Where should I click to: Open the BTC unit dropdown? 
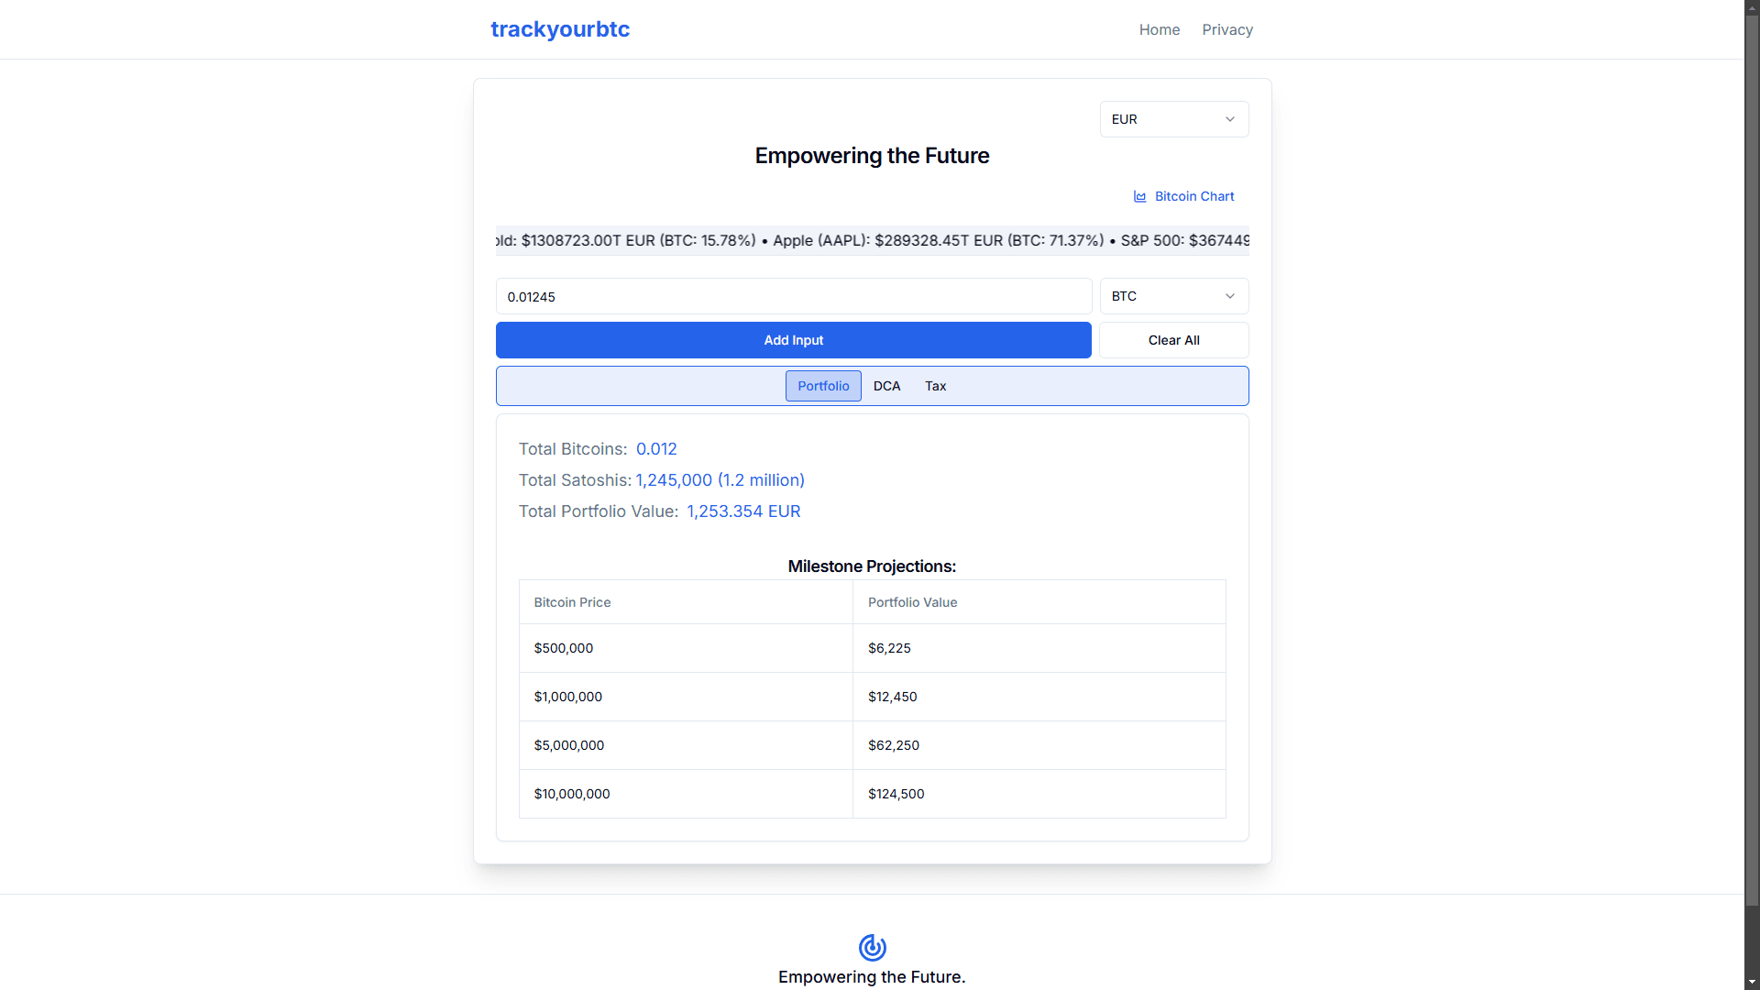pyautogui.click(x=1174, y=296)
